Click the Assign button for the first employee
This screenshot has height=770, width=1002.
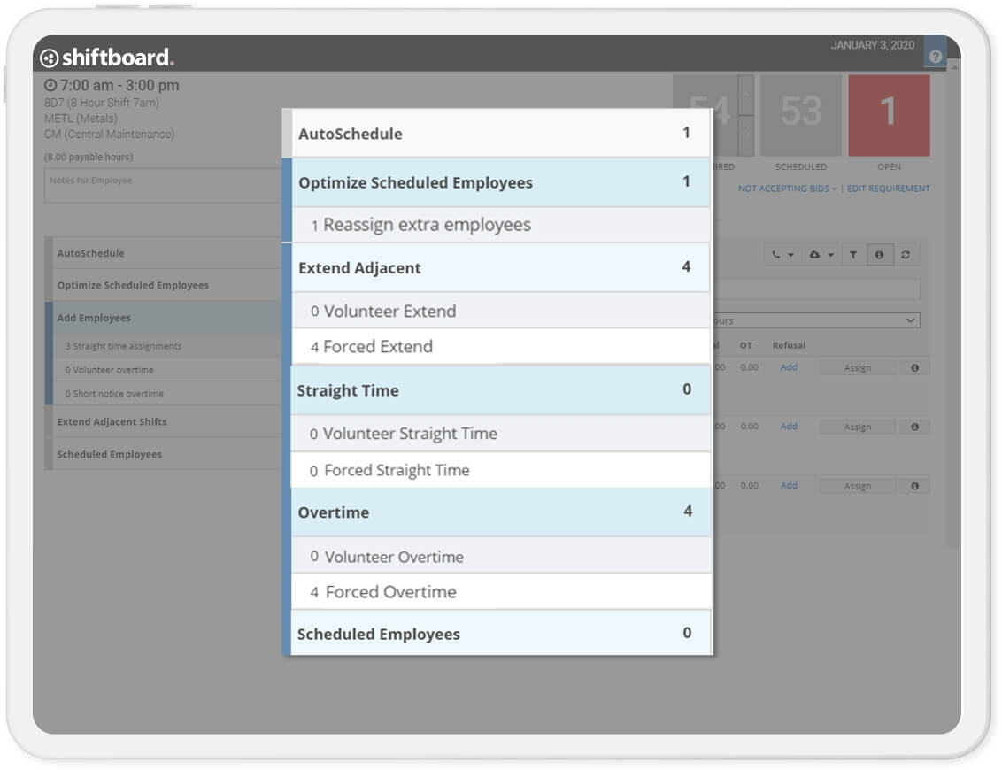click(x=857, y=367)
